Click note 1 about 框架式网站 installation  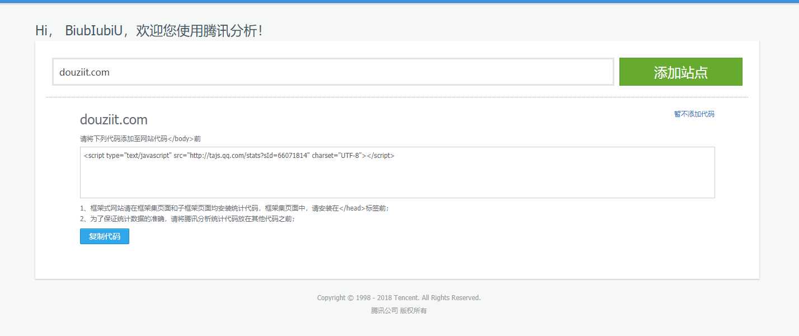point(234,208)
